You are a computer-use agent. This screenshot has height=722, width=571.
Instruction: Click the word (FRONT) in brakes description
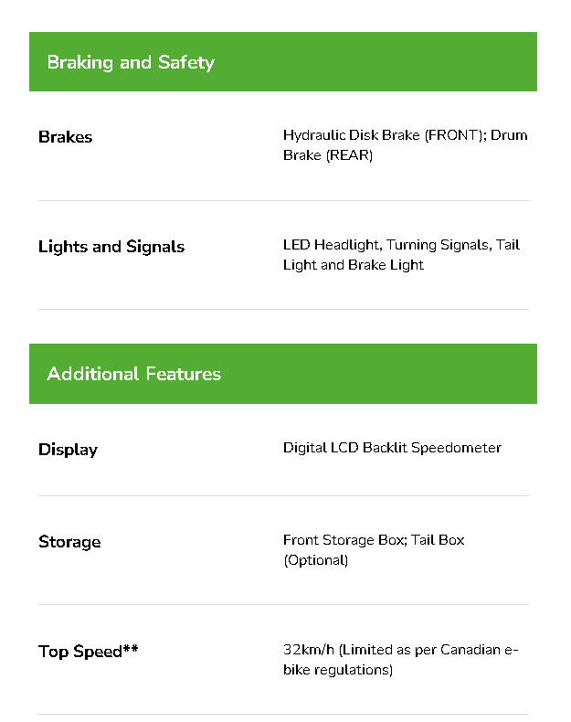(452, 135)
